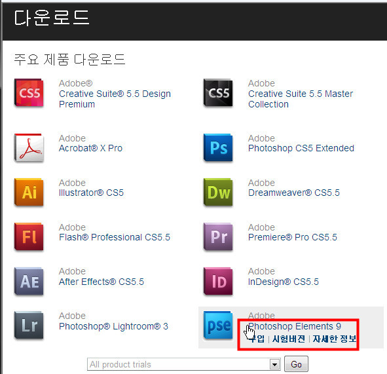Click the Go button
This screenshot has width=387, height=374.
296,364
